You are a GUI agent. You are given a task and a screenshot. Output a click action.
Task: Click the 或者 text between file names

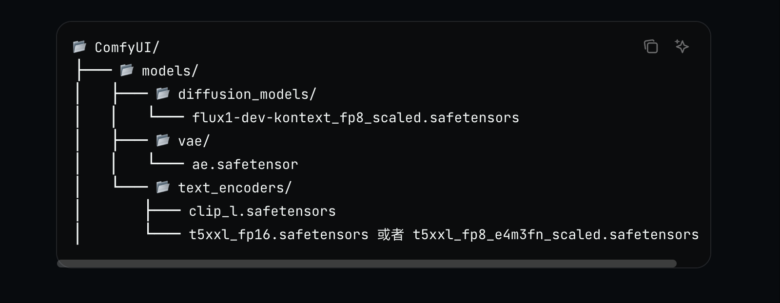[x=390, y=235]
